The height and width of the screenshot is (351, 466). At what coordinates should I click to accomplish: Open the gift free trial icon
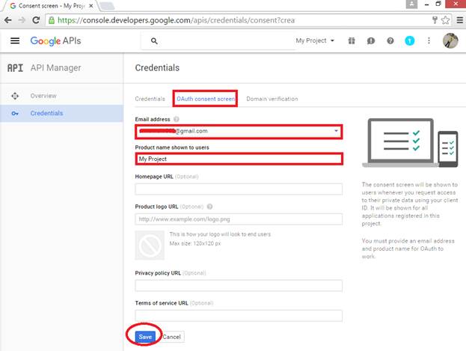click(x=352, y=40)
